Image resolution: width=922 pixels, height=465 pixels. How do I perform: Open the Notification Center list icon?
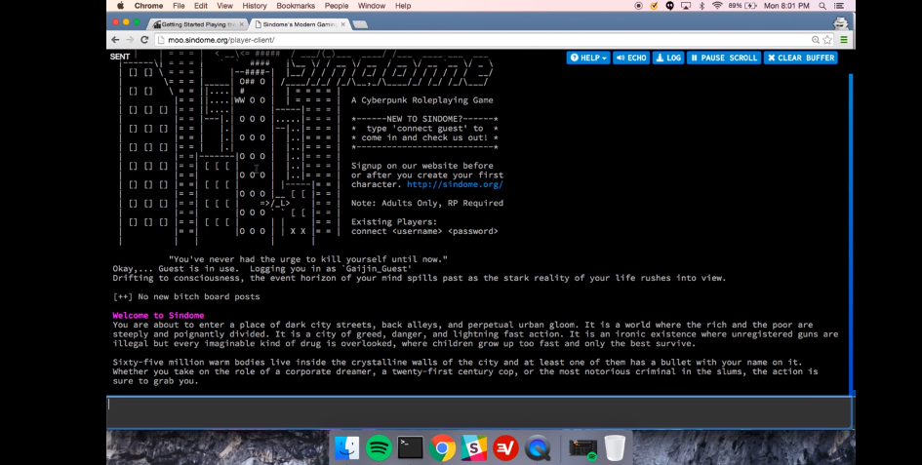[x=840, y=6]
